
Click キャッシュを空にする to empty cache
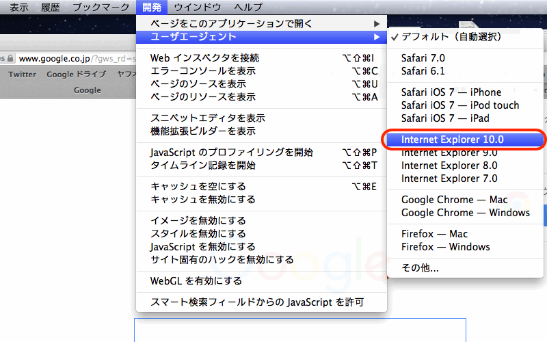198,187
